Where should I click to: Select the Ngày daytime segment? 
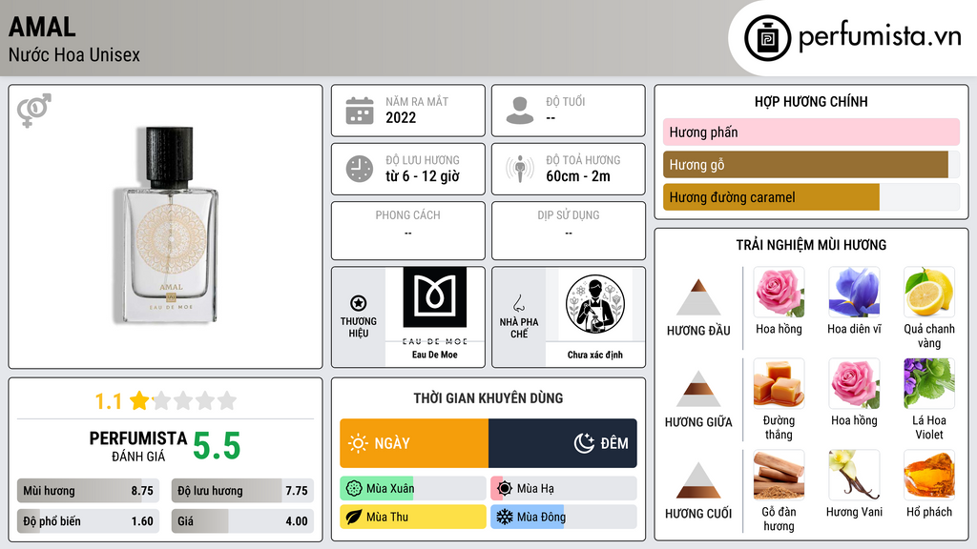[x=414, y=443]
